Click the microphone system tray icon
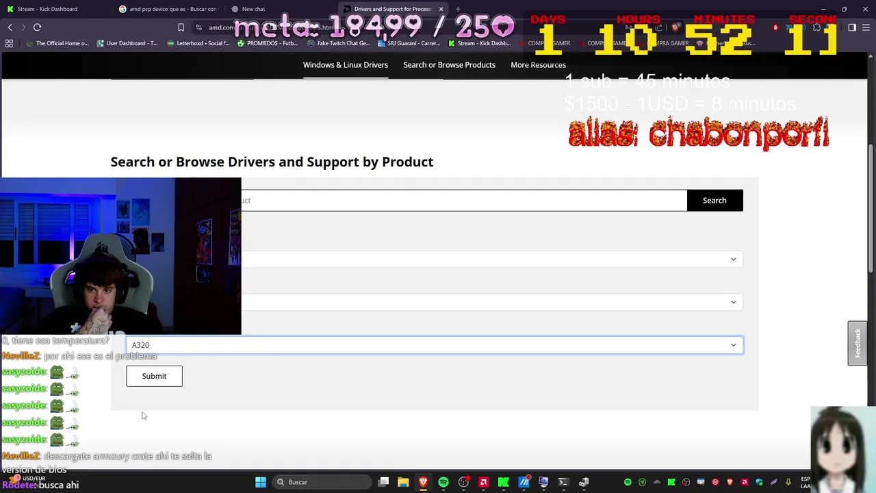The image size is (876, 493). coord(788,482)
